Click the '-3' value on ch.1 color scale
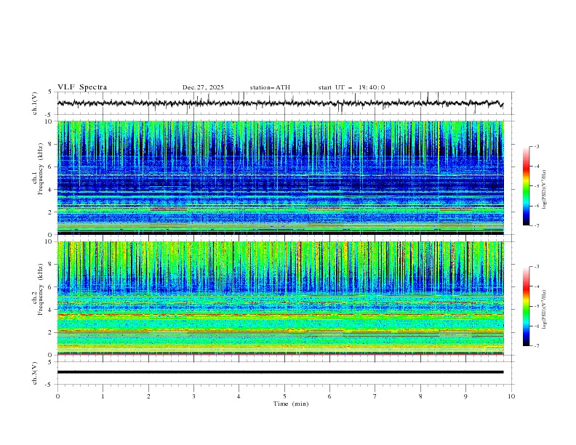This screenshot has height=445, width=576. click(536, 146)
